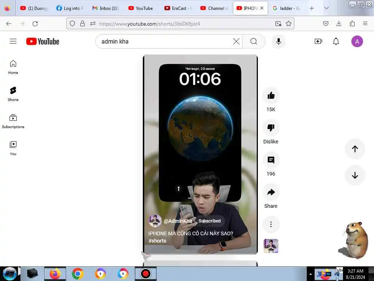
Task: Toggle the Subscribed button for @AdminKha
Action: [x=210, y=221]
